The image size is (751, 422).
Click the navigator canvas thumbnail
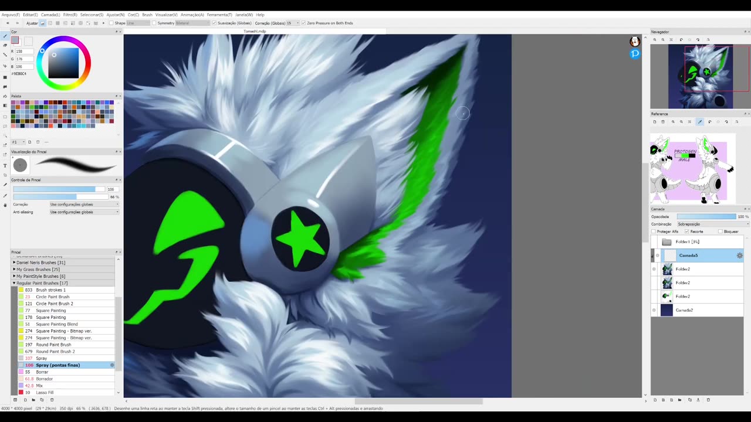click(x=699, y=76)
